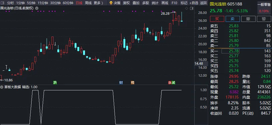Select the 30分钟 period
Image resolution: width=272 pixels, height=125 pixels.
55,3
